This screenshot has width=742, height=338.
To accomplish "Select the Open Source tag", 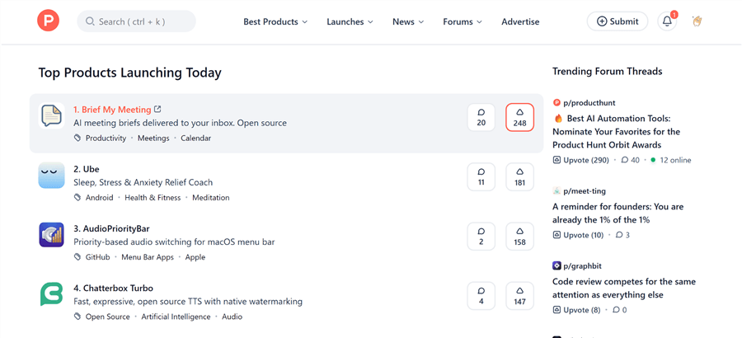I will (x=107, y=317).
